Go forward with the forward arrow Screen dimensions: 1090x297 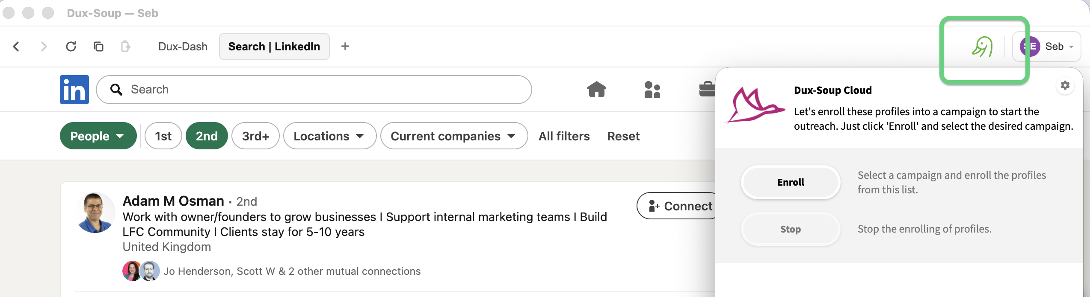pyautogui.click(x=43, y=47)
